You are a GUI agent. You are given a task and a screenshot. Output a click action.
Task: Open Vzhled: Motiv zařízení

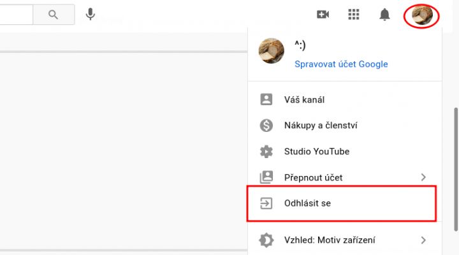(344, 240)
